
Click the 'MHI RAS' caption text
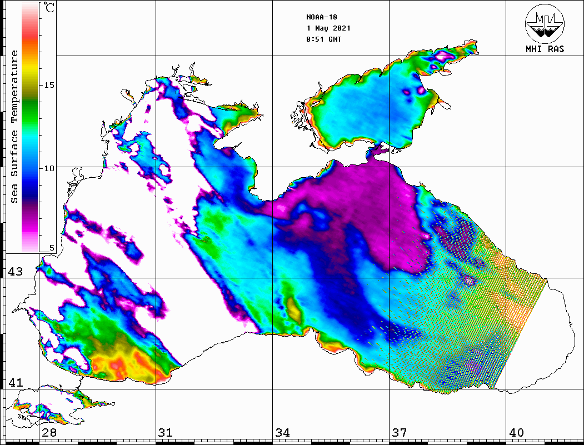point(545,49)
